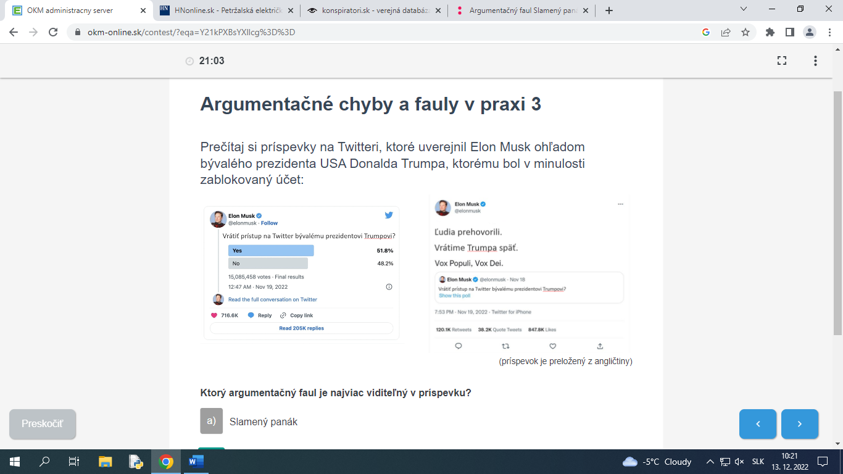
Task: Click the timer showing 21:03
Action: coord(205,60)
